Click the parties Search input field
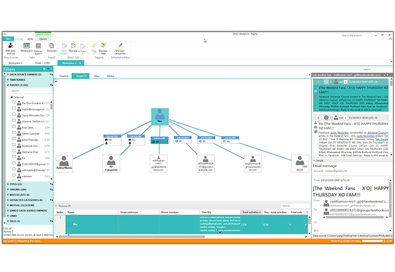The image size is (395, 272). (x=30, y=91)
